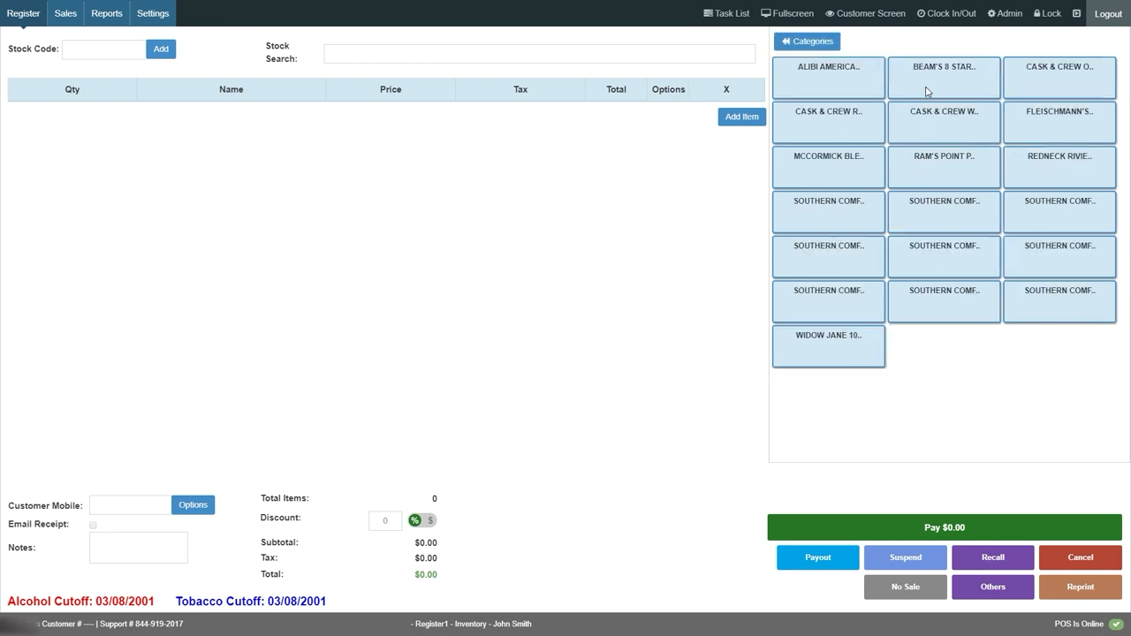The image size is (1131, 636).
Task: Select the FLEISCHMANN'S.. product tile
Action: tap(1059, 123)
